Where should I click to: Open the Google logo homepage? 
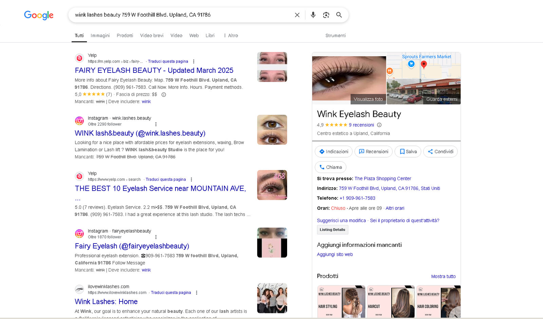(39, 15)
